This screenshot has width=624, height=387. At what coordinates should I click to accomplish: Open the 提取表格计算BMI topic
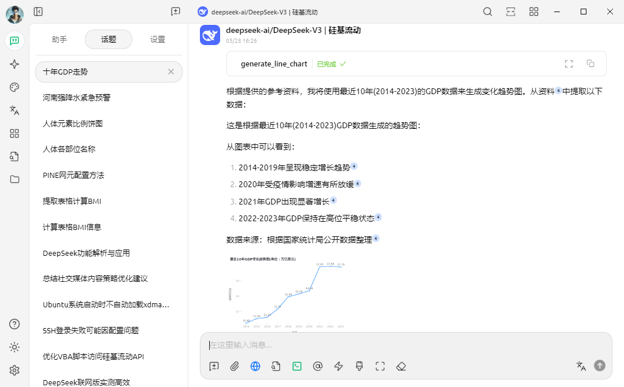[x=109, y=201]
